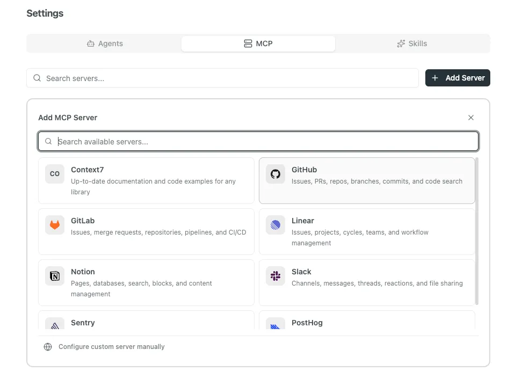
Task: Open Configure custom server manually
Action: (x=104, y=347)
